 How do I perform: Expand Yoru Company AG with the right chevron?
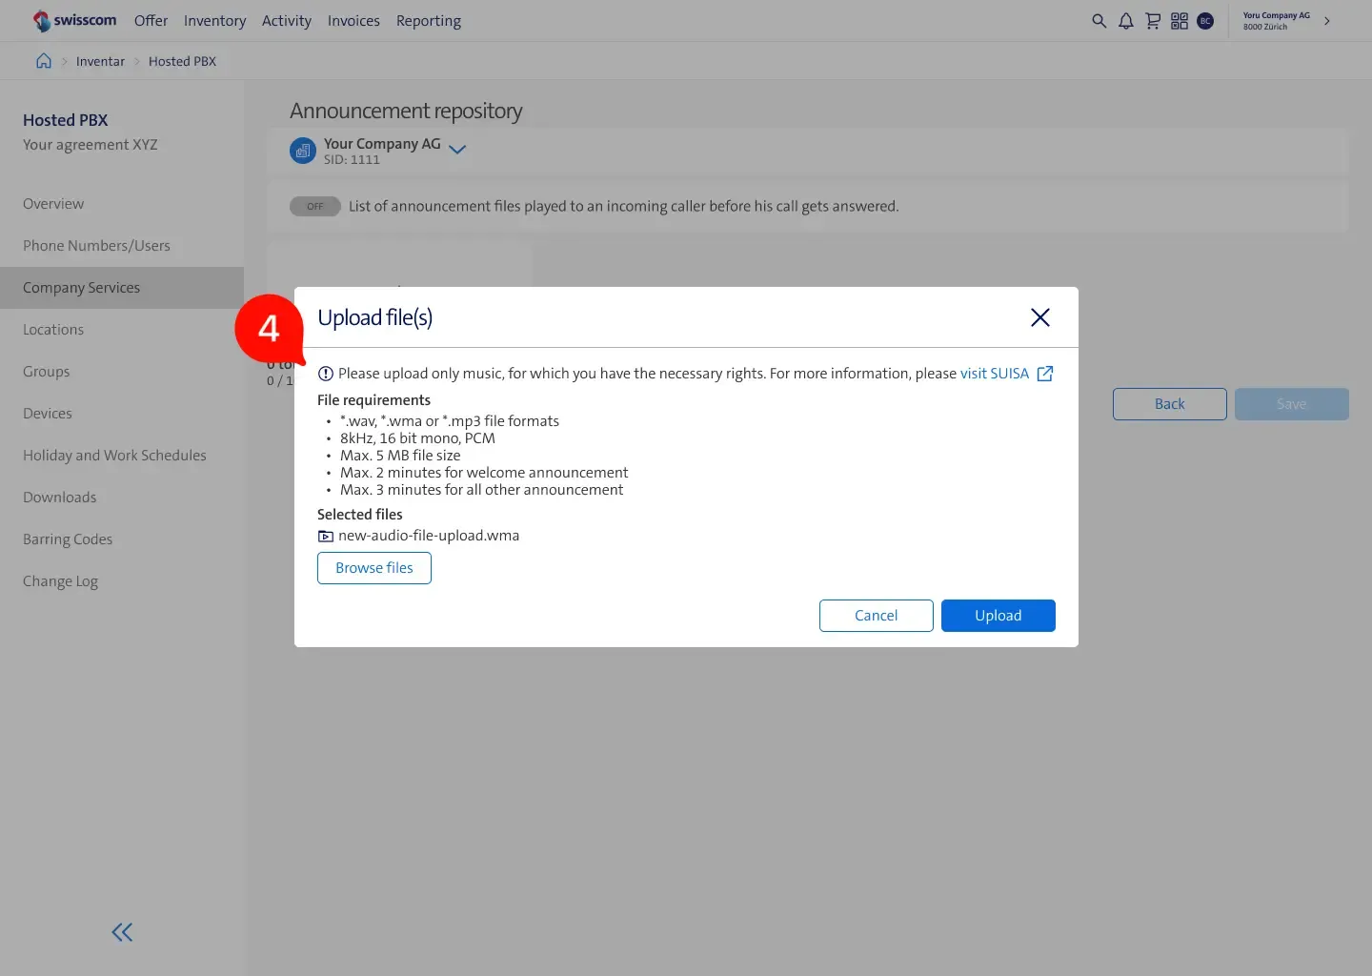[x=1326, y=20]
